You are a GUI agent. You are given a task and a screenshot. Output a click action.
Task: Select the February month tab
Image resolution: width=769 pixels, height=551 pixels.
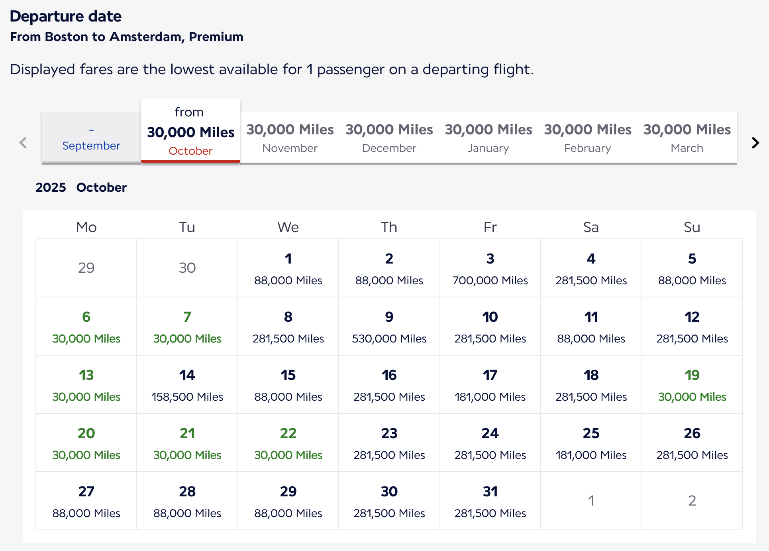pos(587,138)
